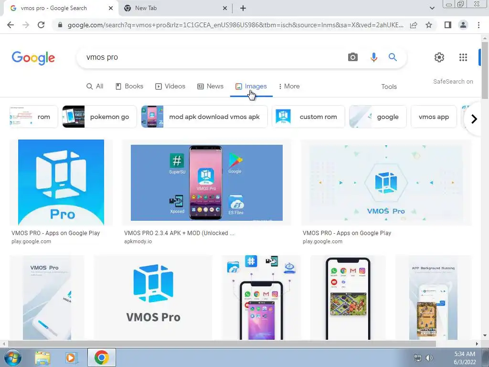Switch to Videos results
This screenshot has height=367, width=489.
[x=170, y=86]
